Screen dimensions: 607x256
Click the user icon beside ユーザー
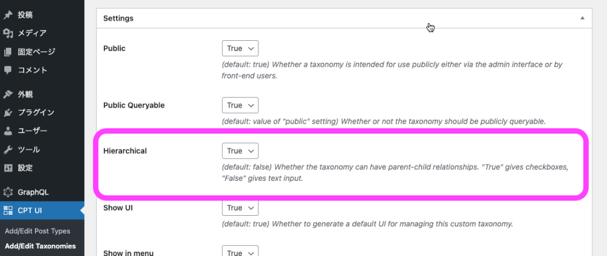point(8,131)
